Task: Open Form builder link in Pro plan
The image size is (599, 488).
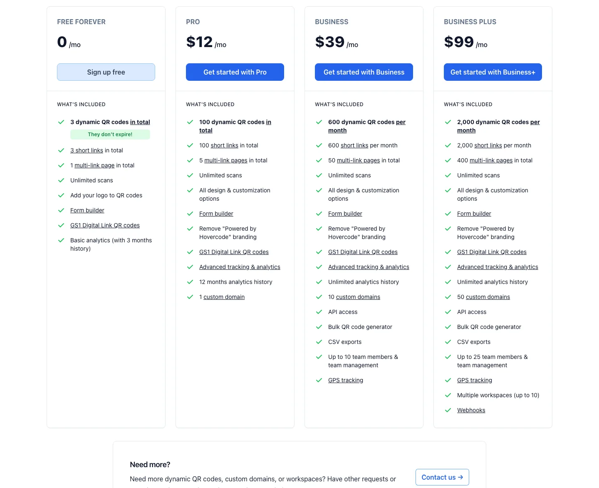Action: point(216,214)
